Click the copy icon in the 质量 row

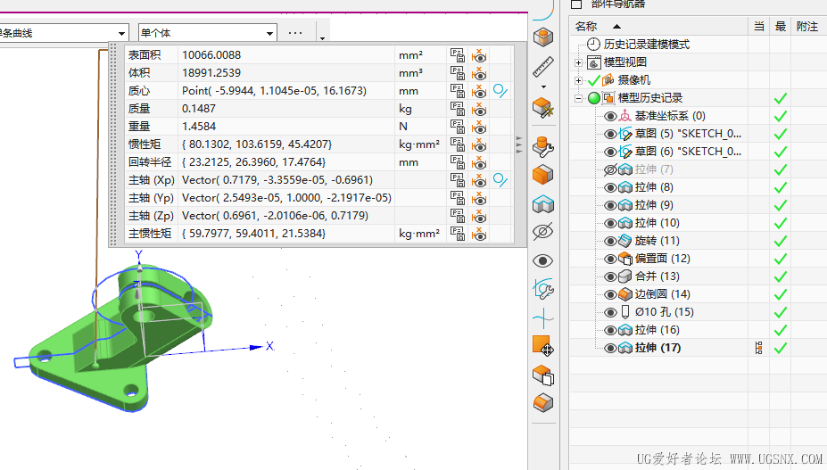tap(458, 109)
